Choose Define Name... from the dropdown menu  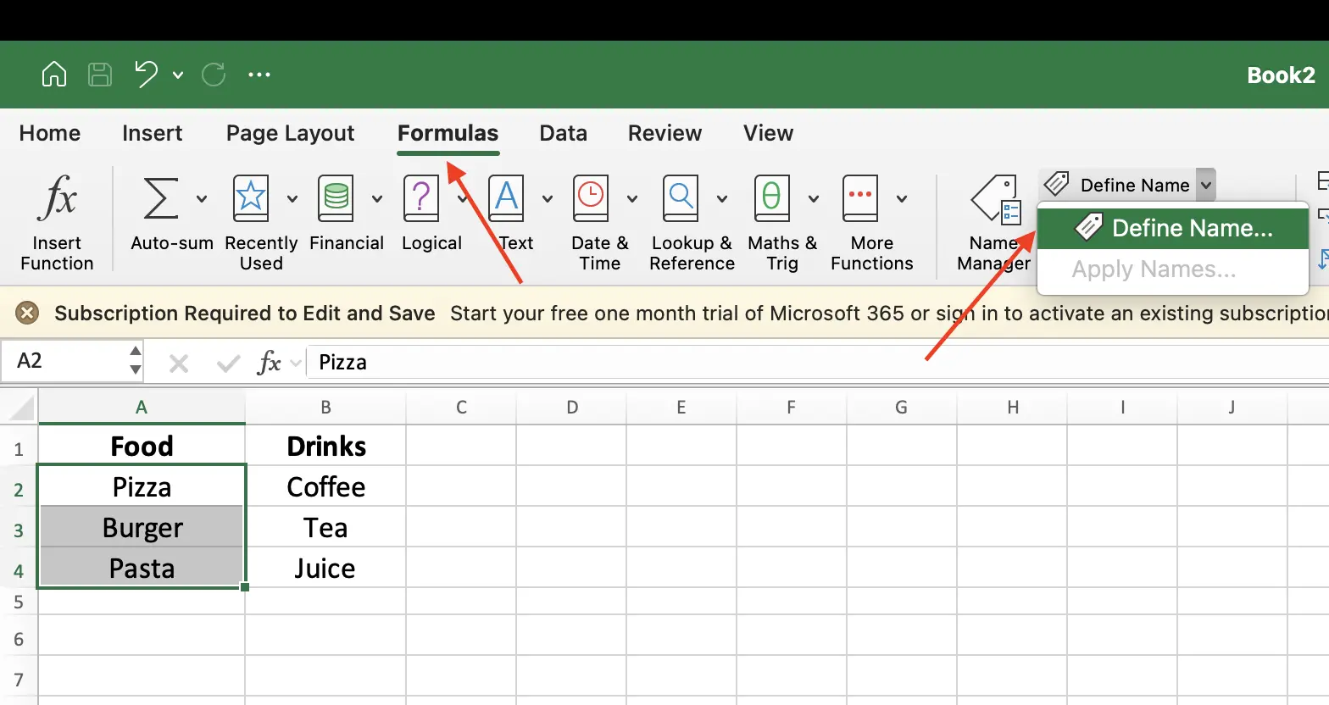[x=1173, y=228]
